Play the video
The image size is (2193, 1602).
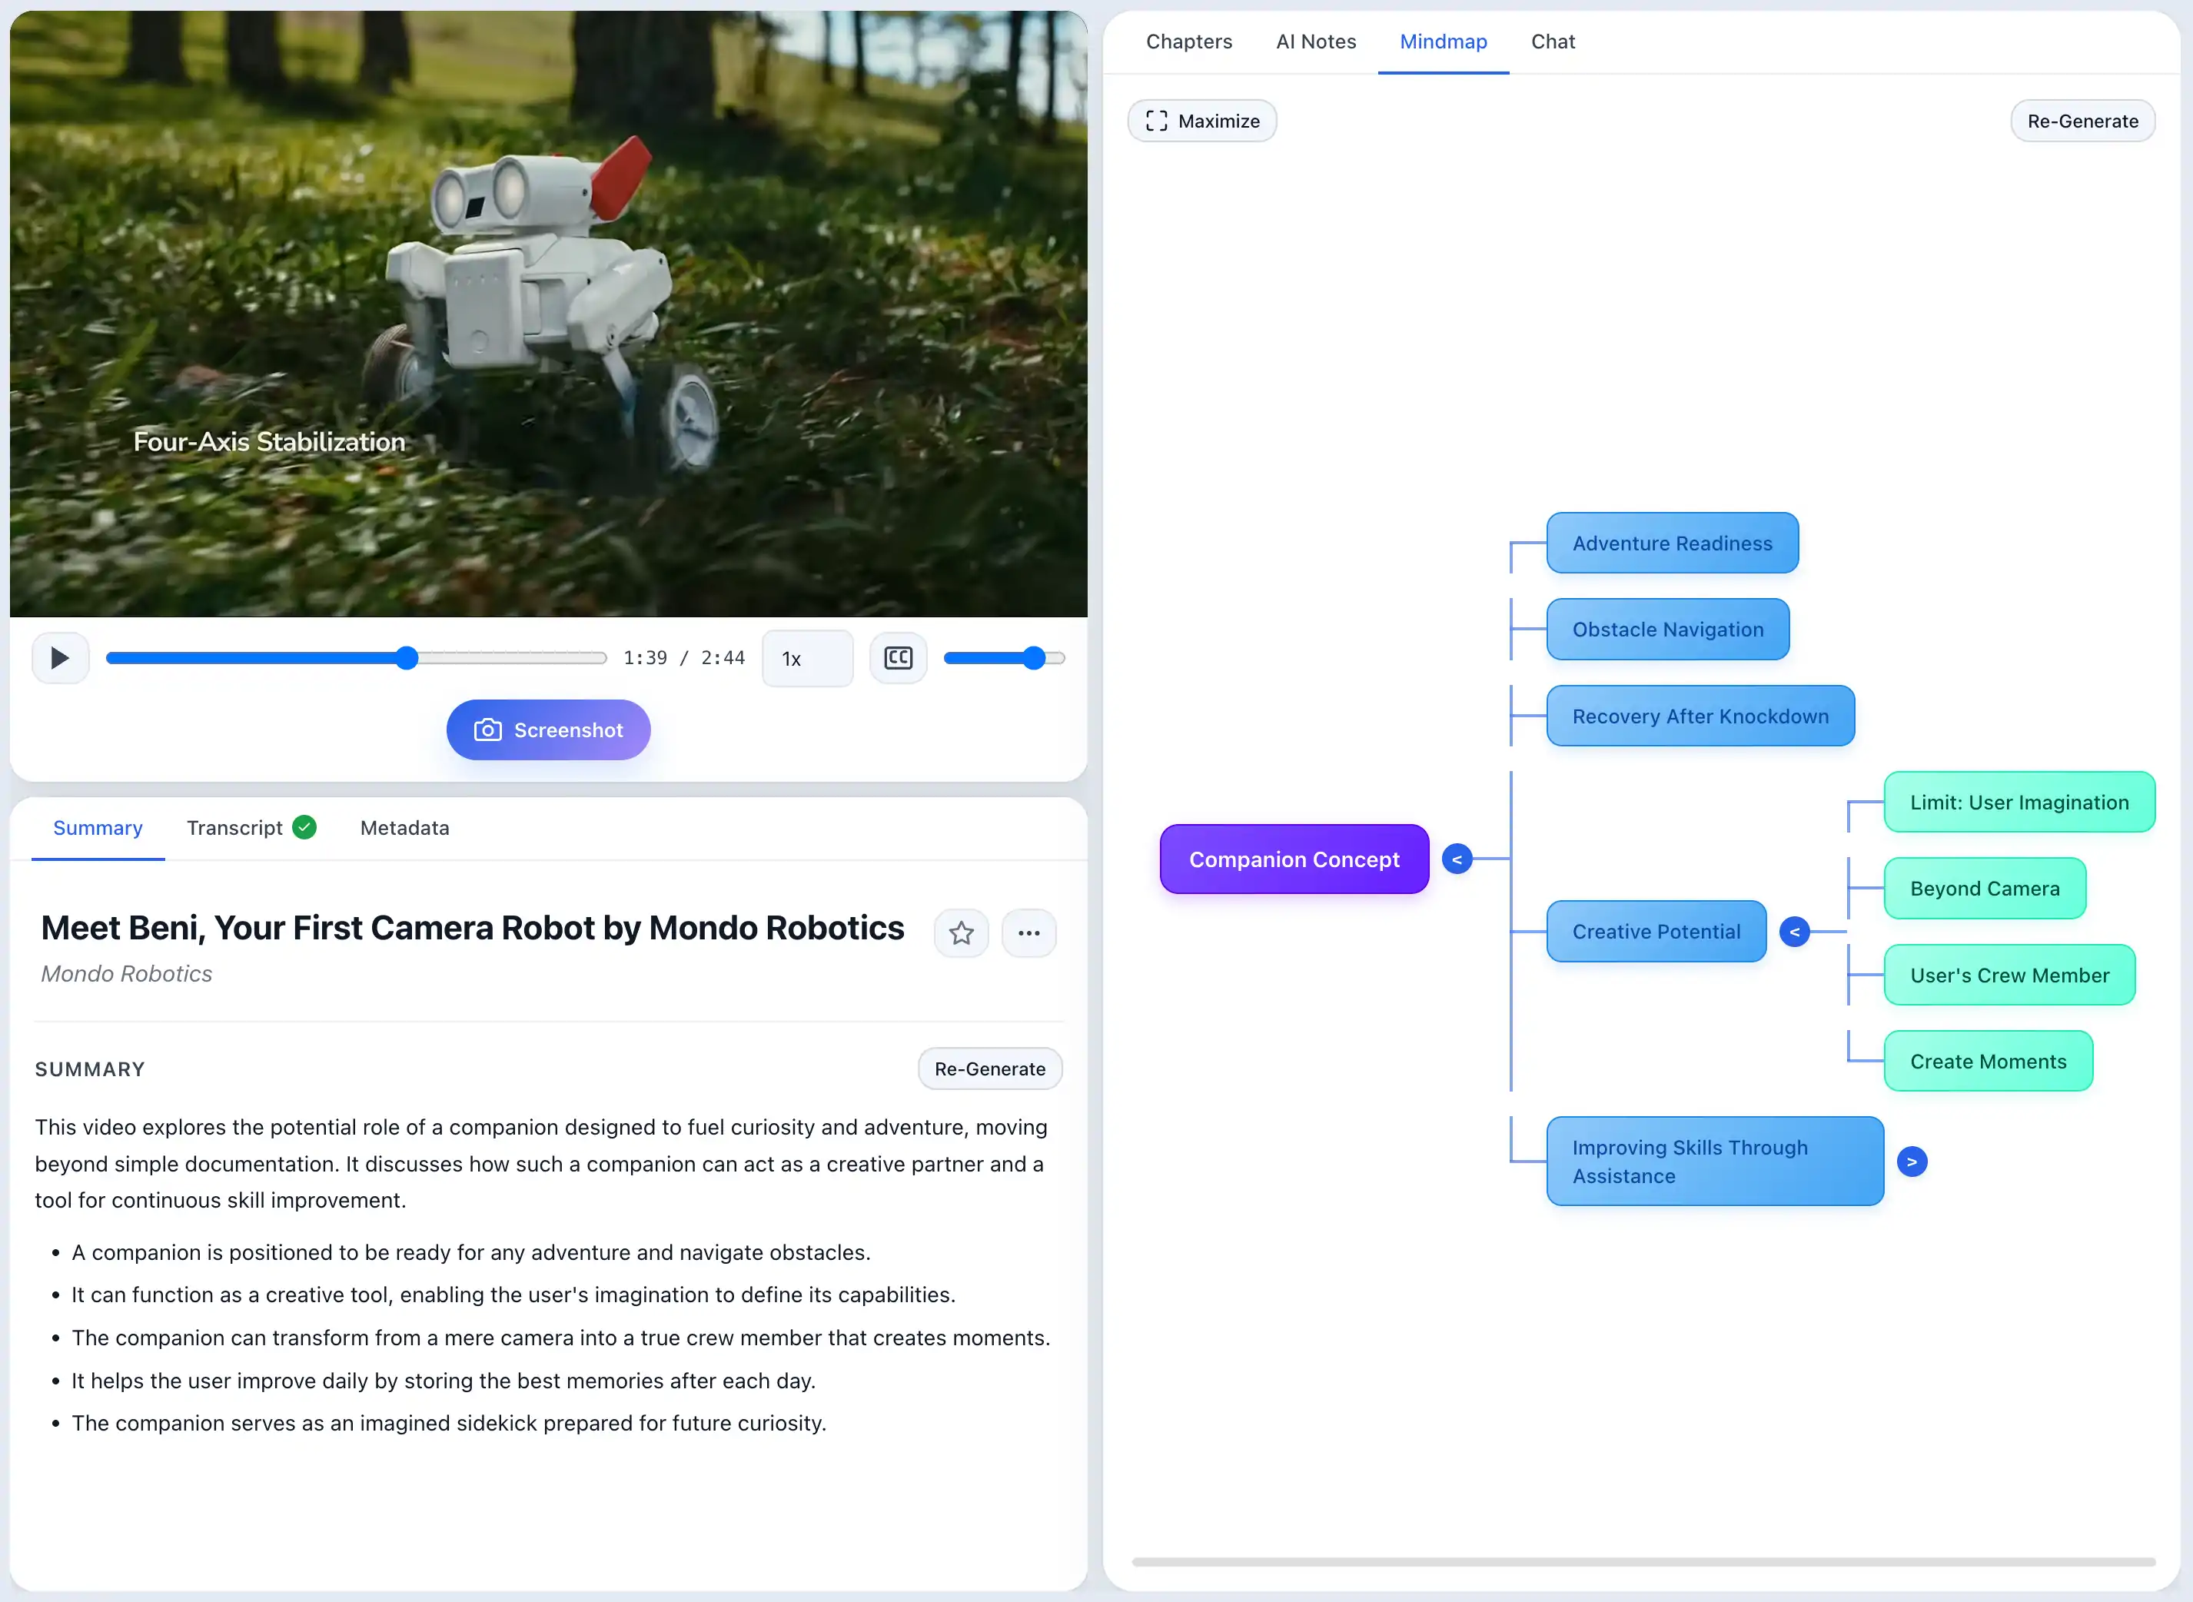pyautogui.click(x=60, y=659)
